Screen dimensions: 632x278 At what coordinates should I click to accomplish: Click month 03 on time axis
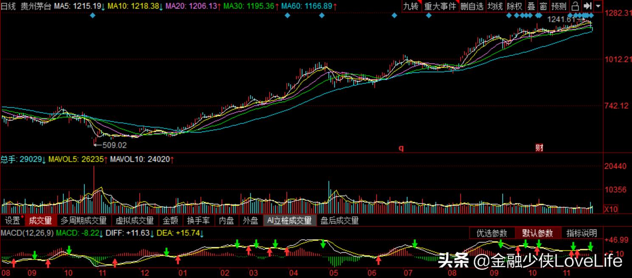click(253, 273)
